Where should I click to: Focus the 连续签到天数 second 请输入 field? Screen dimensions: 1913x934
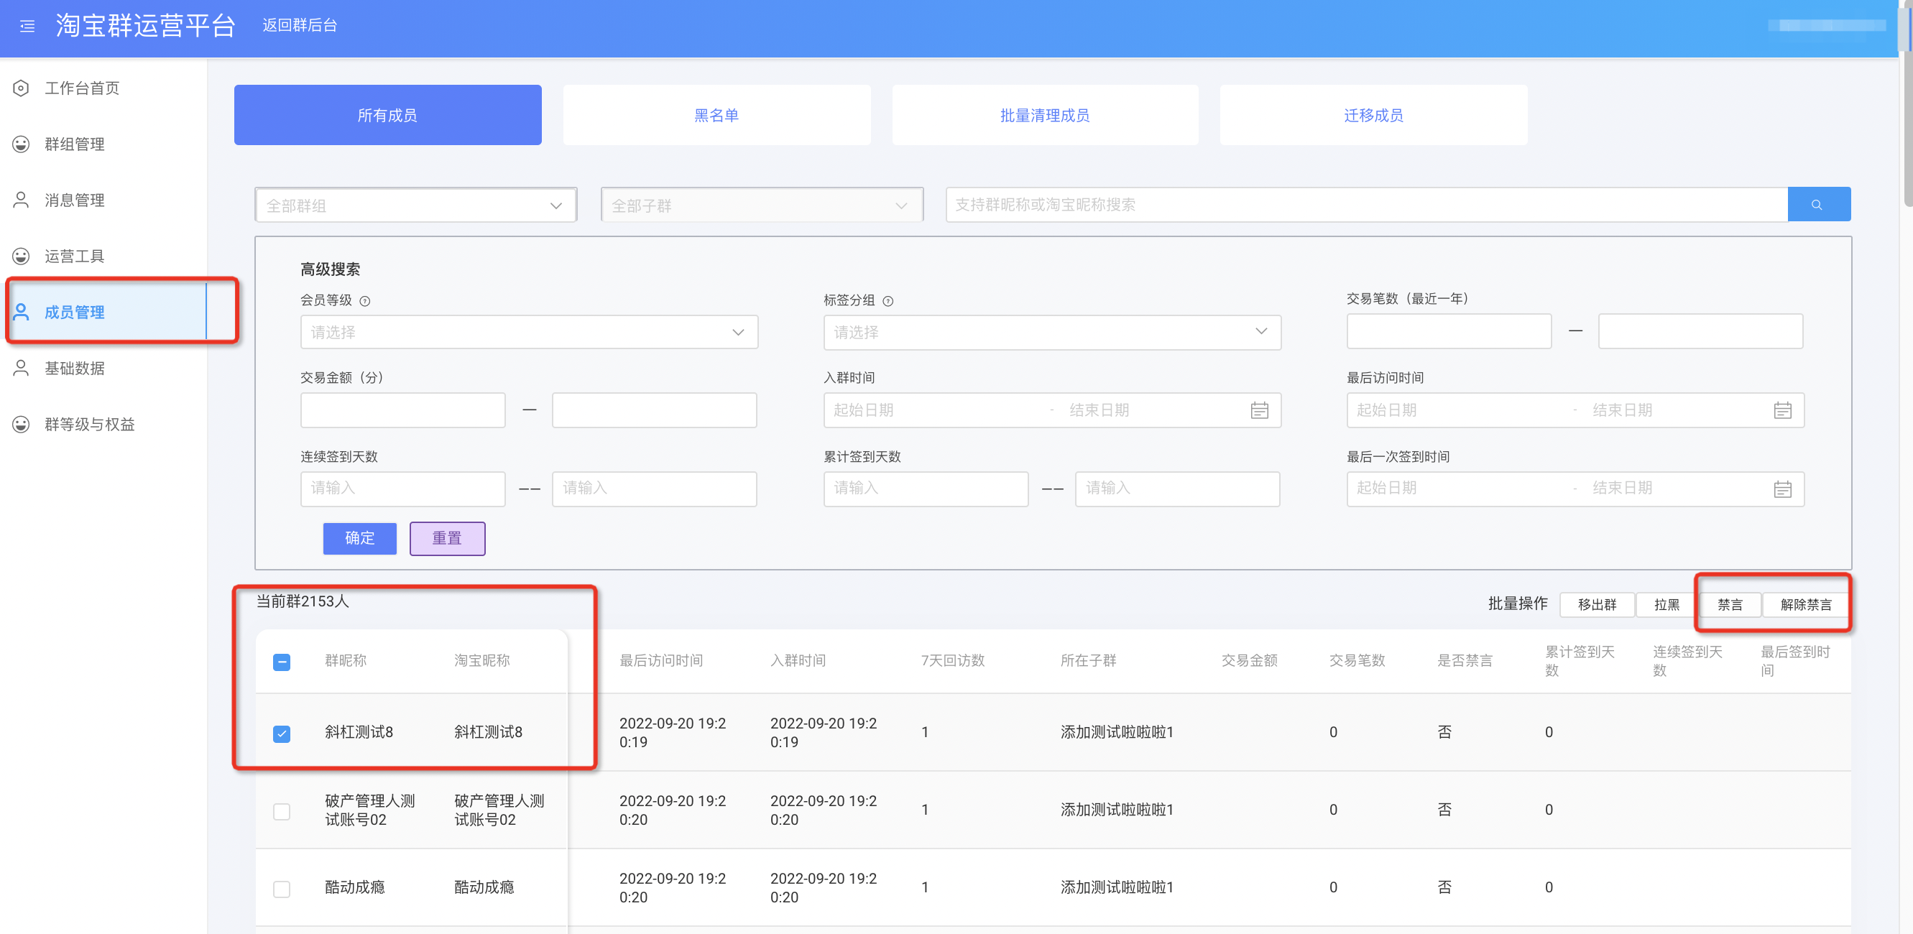coord(654,489)
